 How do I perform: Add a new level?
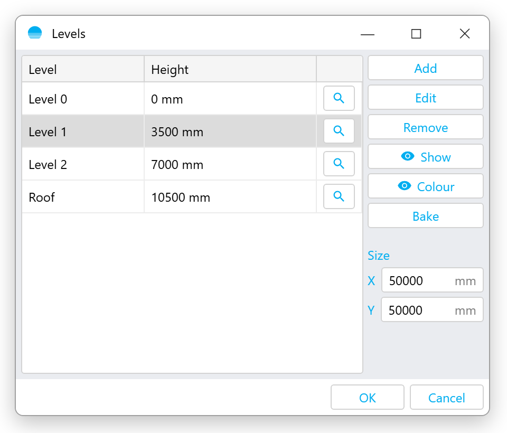426,68
